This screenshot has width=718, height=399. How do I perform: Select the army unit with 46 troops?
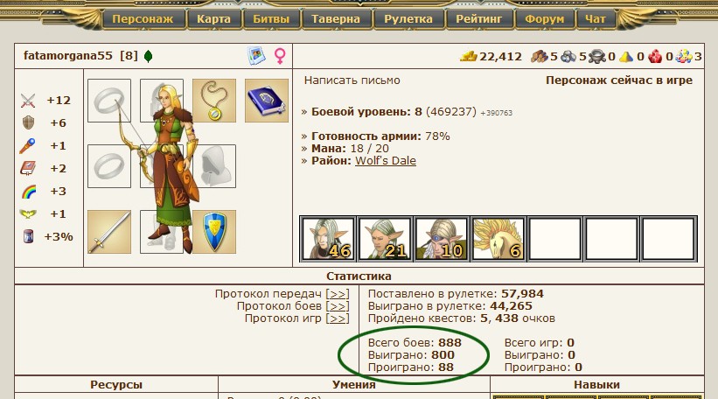[328, 239]
